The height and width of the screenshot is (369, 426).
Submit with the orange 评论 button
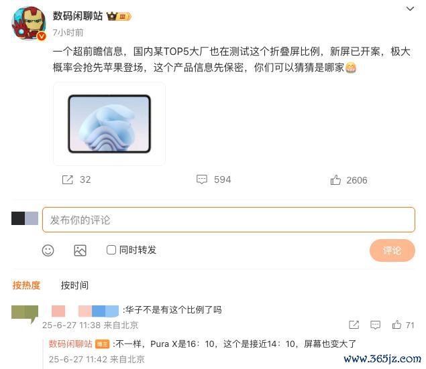point(392,250)
